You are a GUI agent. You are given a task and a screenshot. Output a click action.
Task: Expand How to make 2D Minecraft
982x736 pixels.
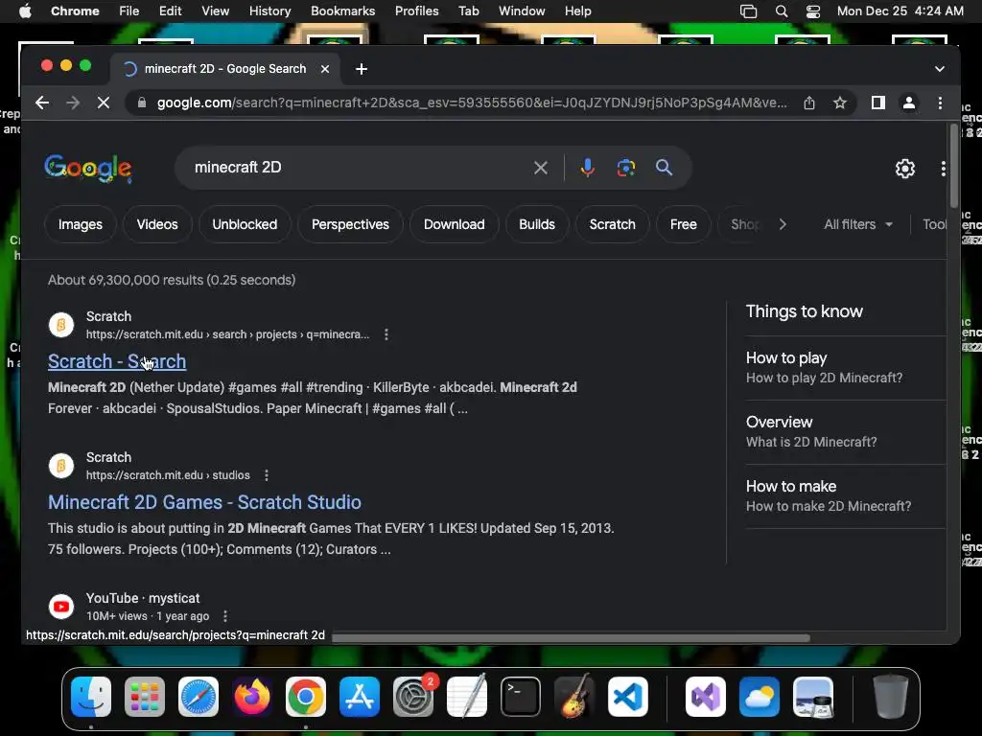click(846, 496)
